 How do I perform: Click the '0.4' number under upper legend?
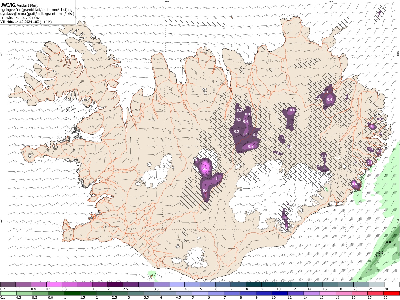(x=33, y=289)
